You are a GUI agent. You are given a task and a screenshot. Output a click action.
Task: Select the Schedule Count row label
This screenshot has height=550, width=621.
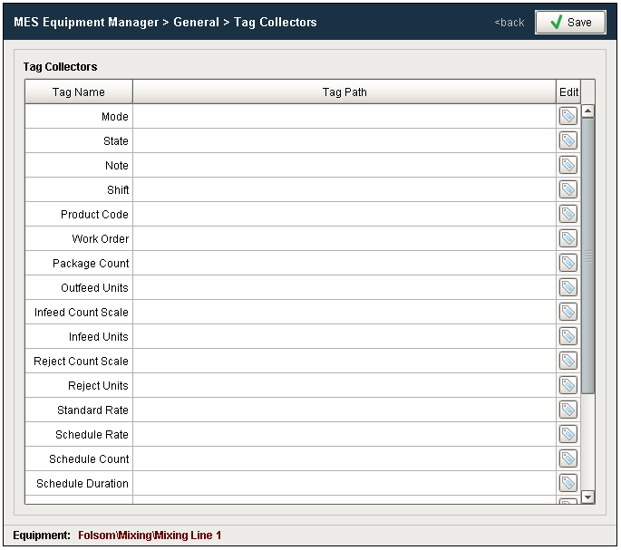pyautogui.click(x=89, y=458)
